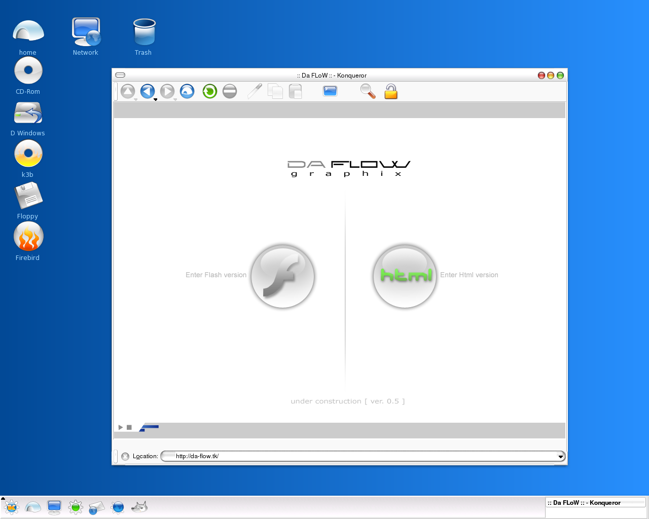This screenshot has height=519, width=649.
Task: Click the magnifying glass Find icon
Action: click(x=368, y=91)
